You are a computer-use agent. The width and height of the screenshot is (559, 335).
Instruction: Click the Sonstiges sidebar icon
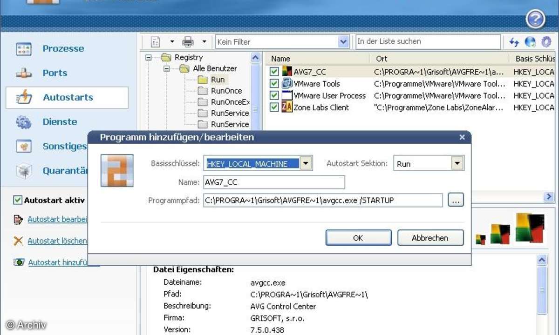[23, 146]
